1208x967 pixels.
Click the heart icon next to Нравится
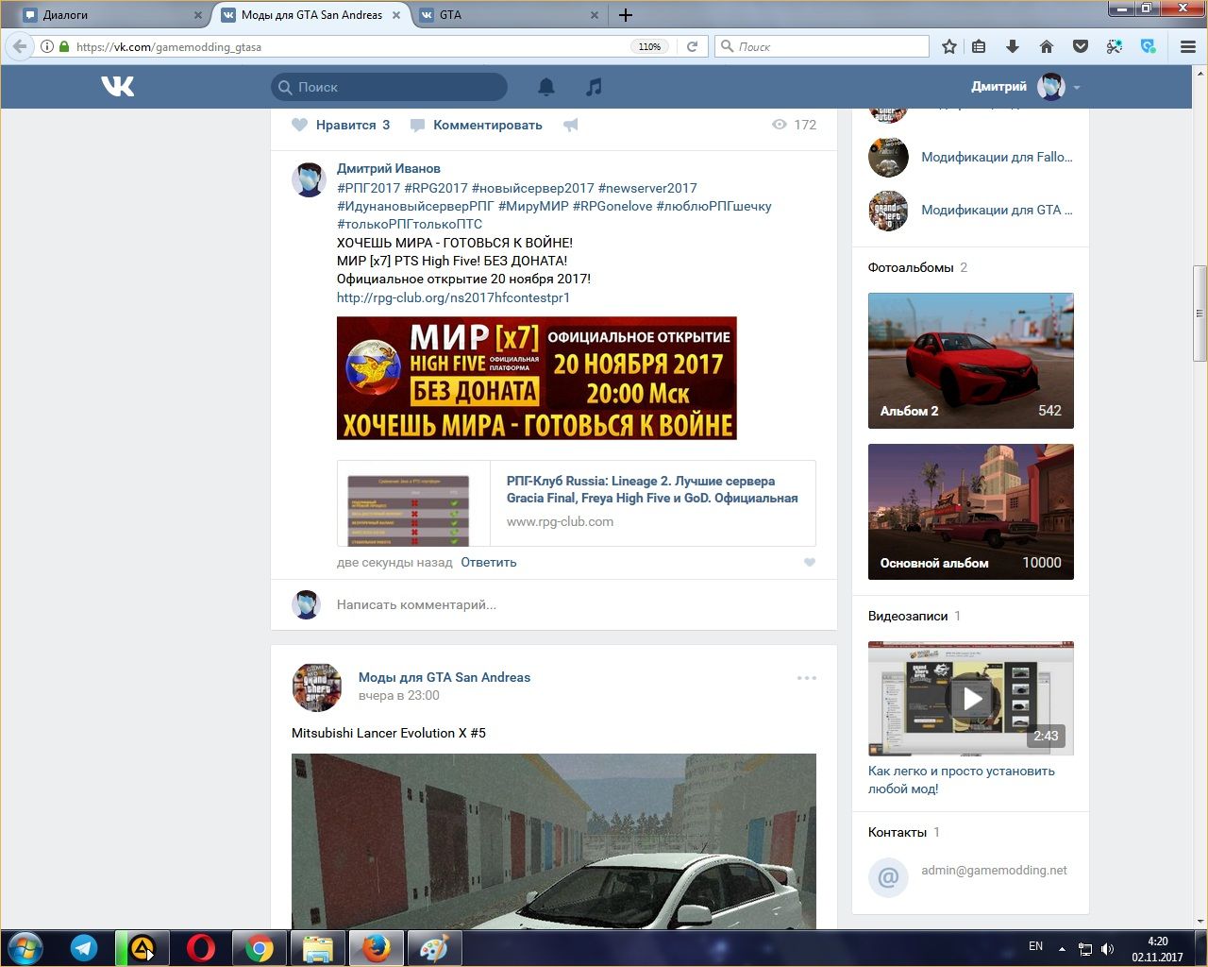(300, 125)
